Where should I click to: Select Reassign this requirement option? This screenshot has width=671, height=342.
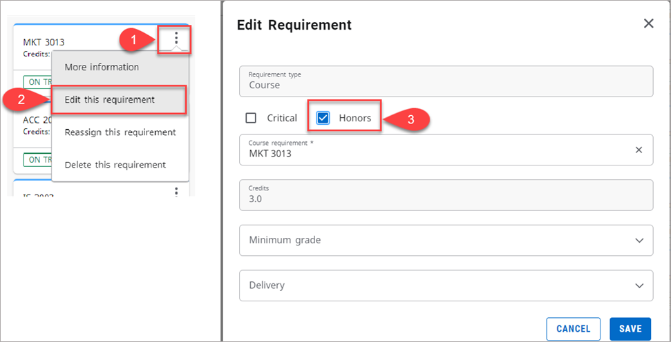pyautogui.click(x=120, y=132)
